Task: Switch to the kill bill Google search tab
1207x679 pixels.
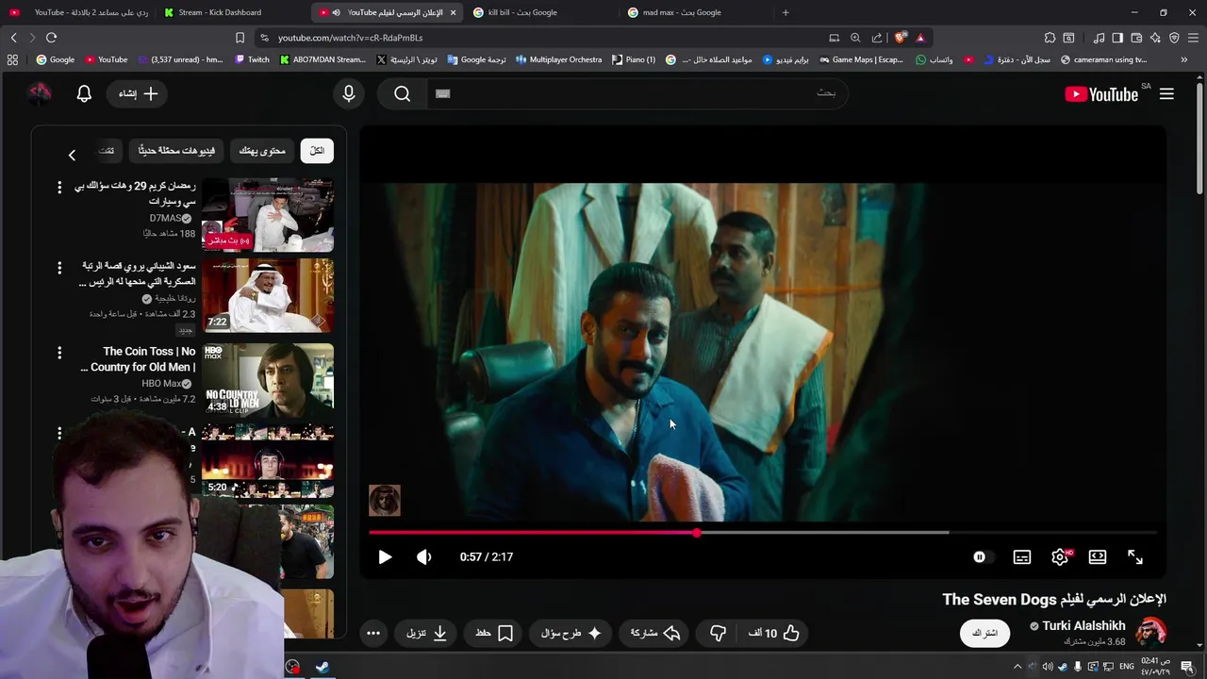Action: pos(522,12)
